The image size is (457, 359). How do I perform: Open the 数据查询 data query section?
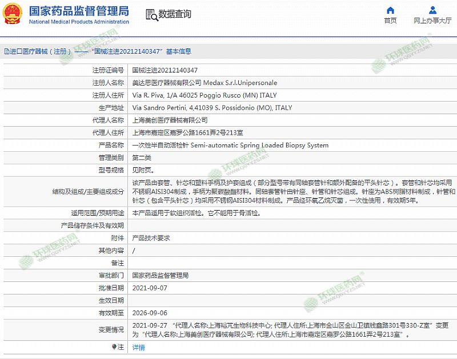(x=174, y=14)
